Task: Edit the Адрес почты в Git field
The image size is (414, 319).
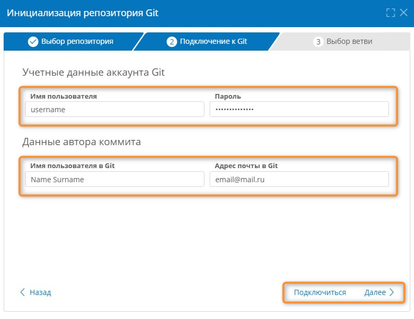Action: 299,179
